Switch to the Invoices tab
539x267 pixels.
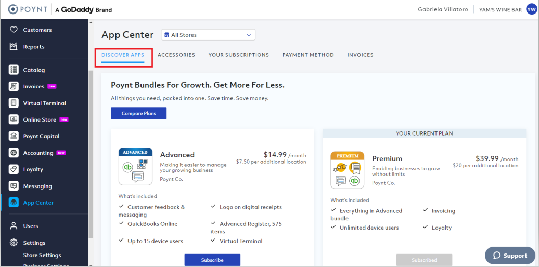coord(360,55)
